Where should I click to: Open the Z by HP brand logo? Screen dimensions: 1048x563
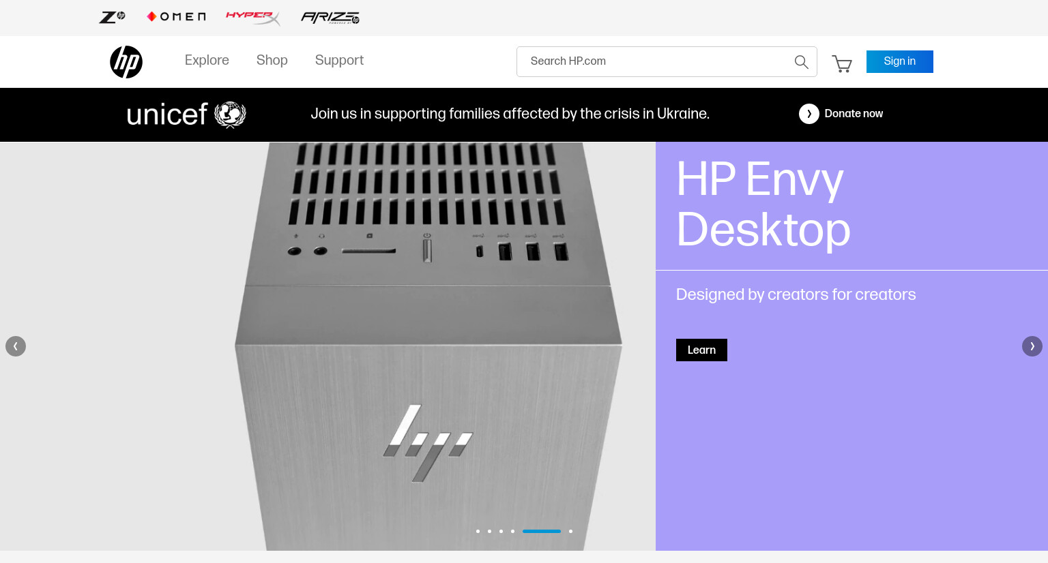pyautogui.click(x=112, y=17)
